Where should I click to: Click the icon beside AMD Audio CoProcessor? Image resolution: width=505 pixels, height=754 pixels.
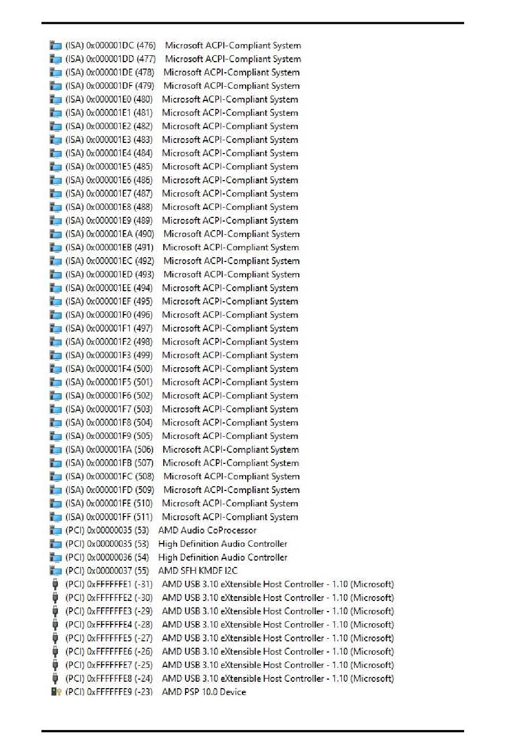click(55, 530)
